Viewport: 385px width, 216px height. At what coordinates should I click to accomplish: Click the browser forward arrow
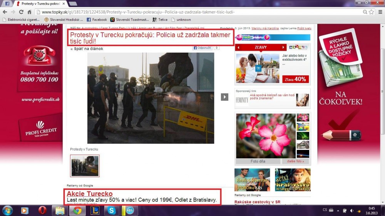[13, 12]
